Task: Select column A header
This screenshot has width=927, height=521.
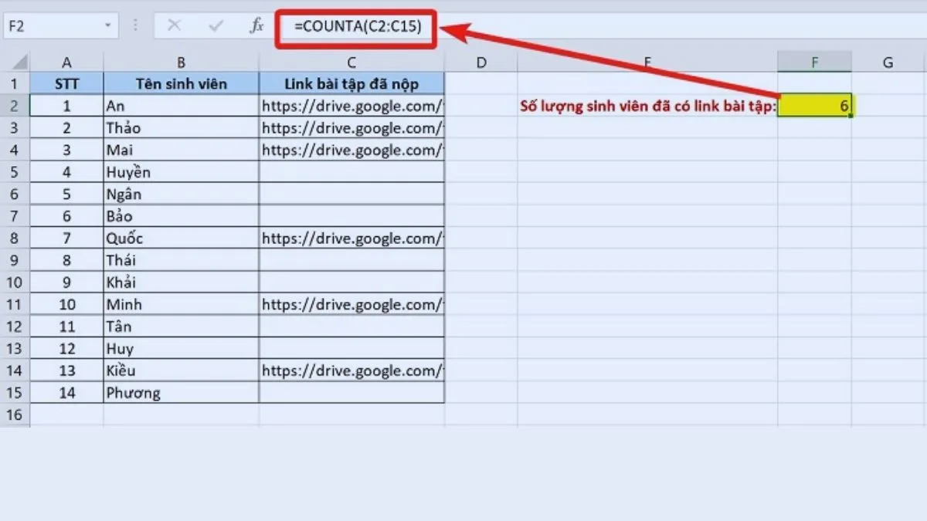Action: click(66, 63)
